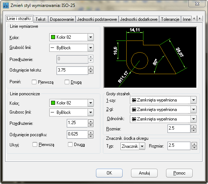Select the Linie wymiarowe Kolor 82 swatch
The width and height of the screenshot is (208, 184).
(53, 37)
